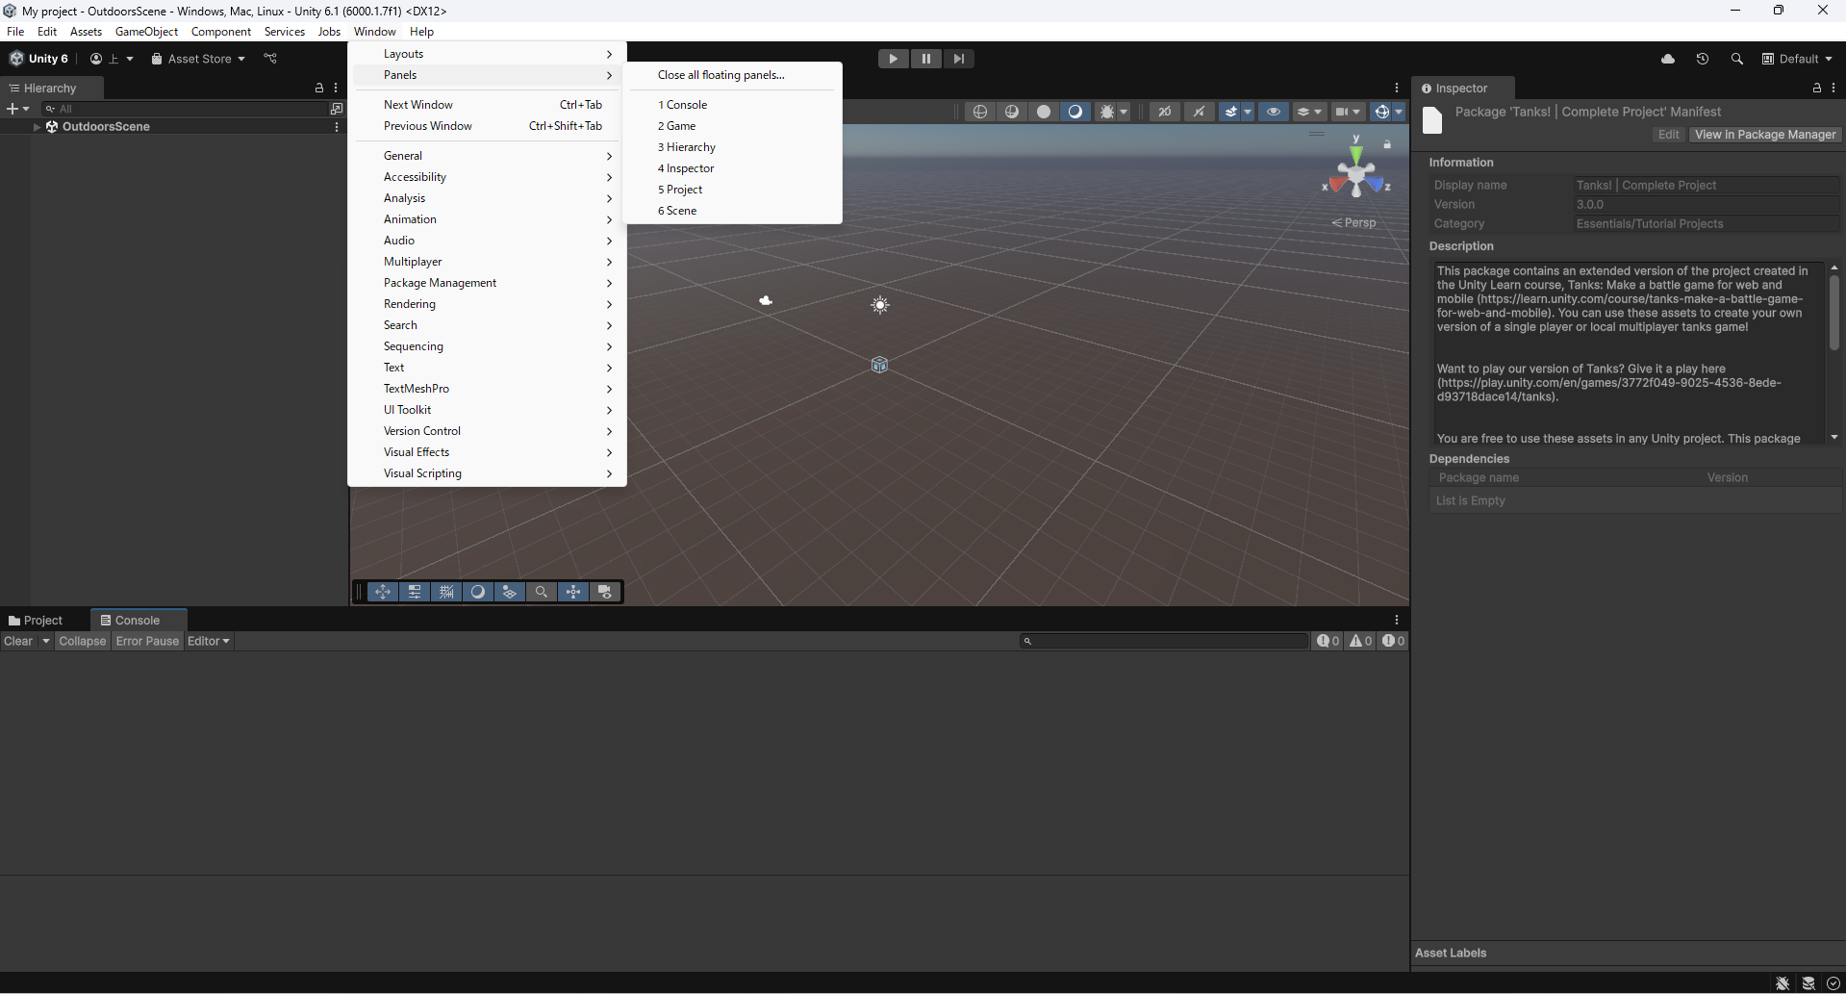Click the search icon in scene view overlay
The height and width of the screenshot is (994, 1846).
[542, 592]
